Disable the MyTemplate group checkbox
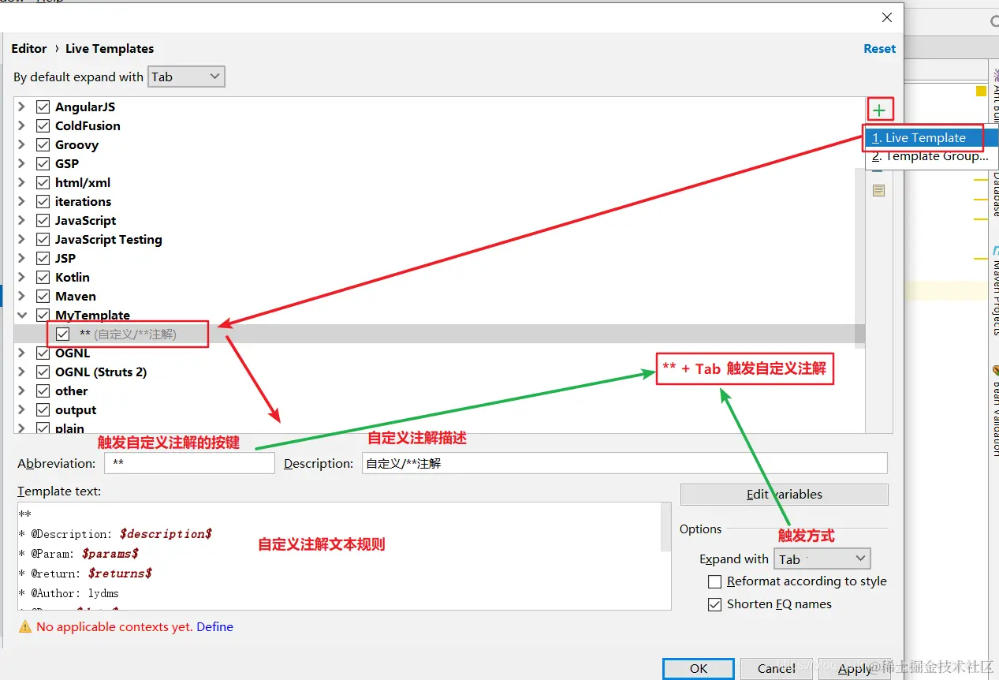 tap(43, 315)
